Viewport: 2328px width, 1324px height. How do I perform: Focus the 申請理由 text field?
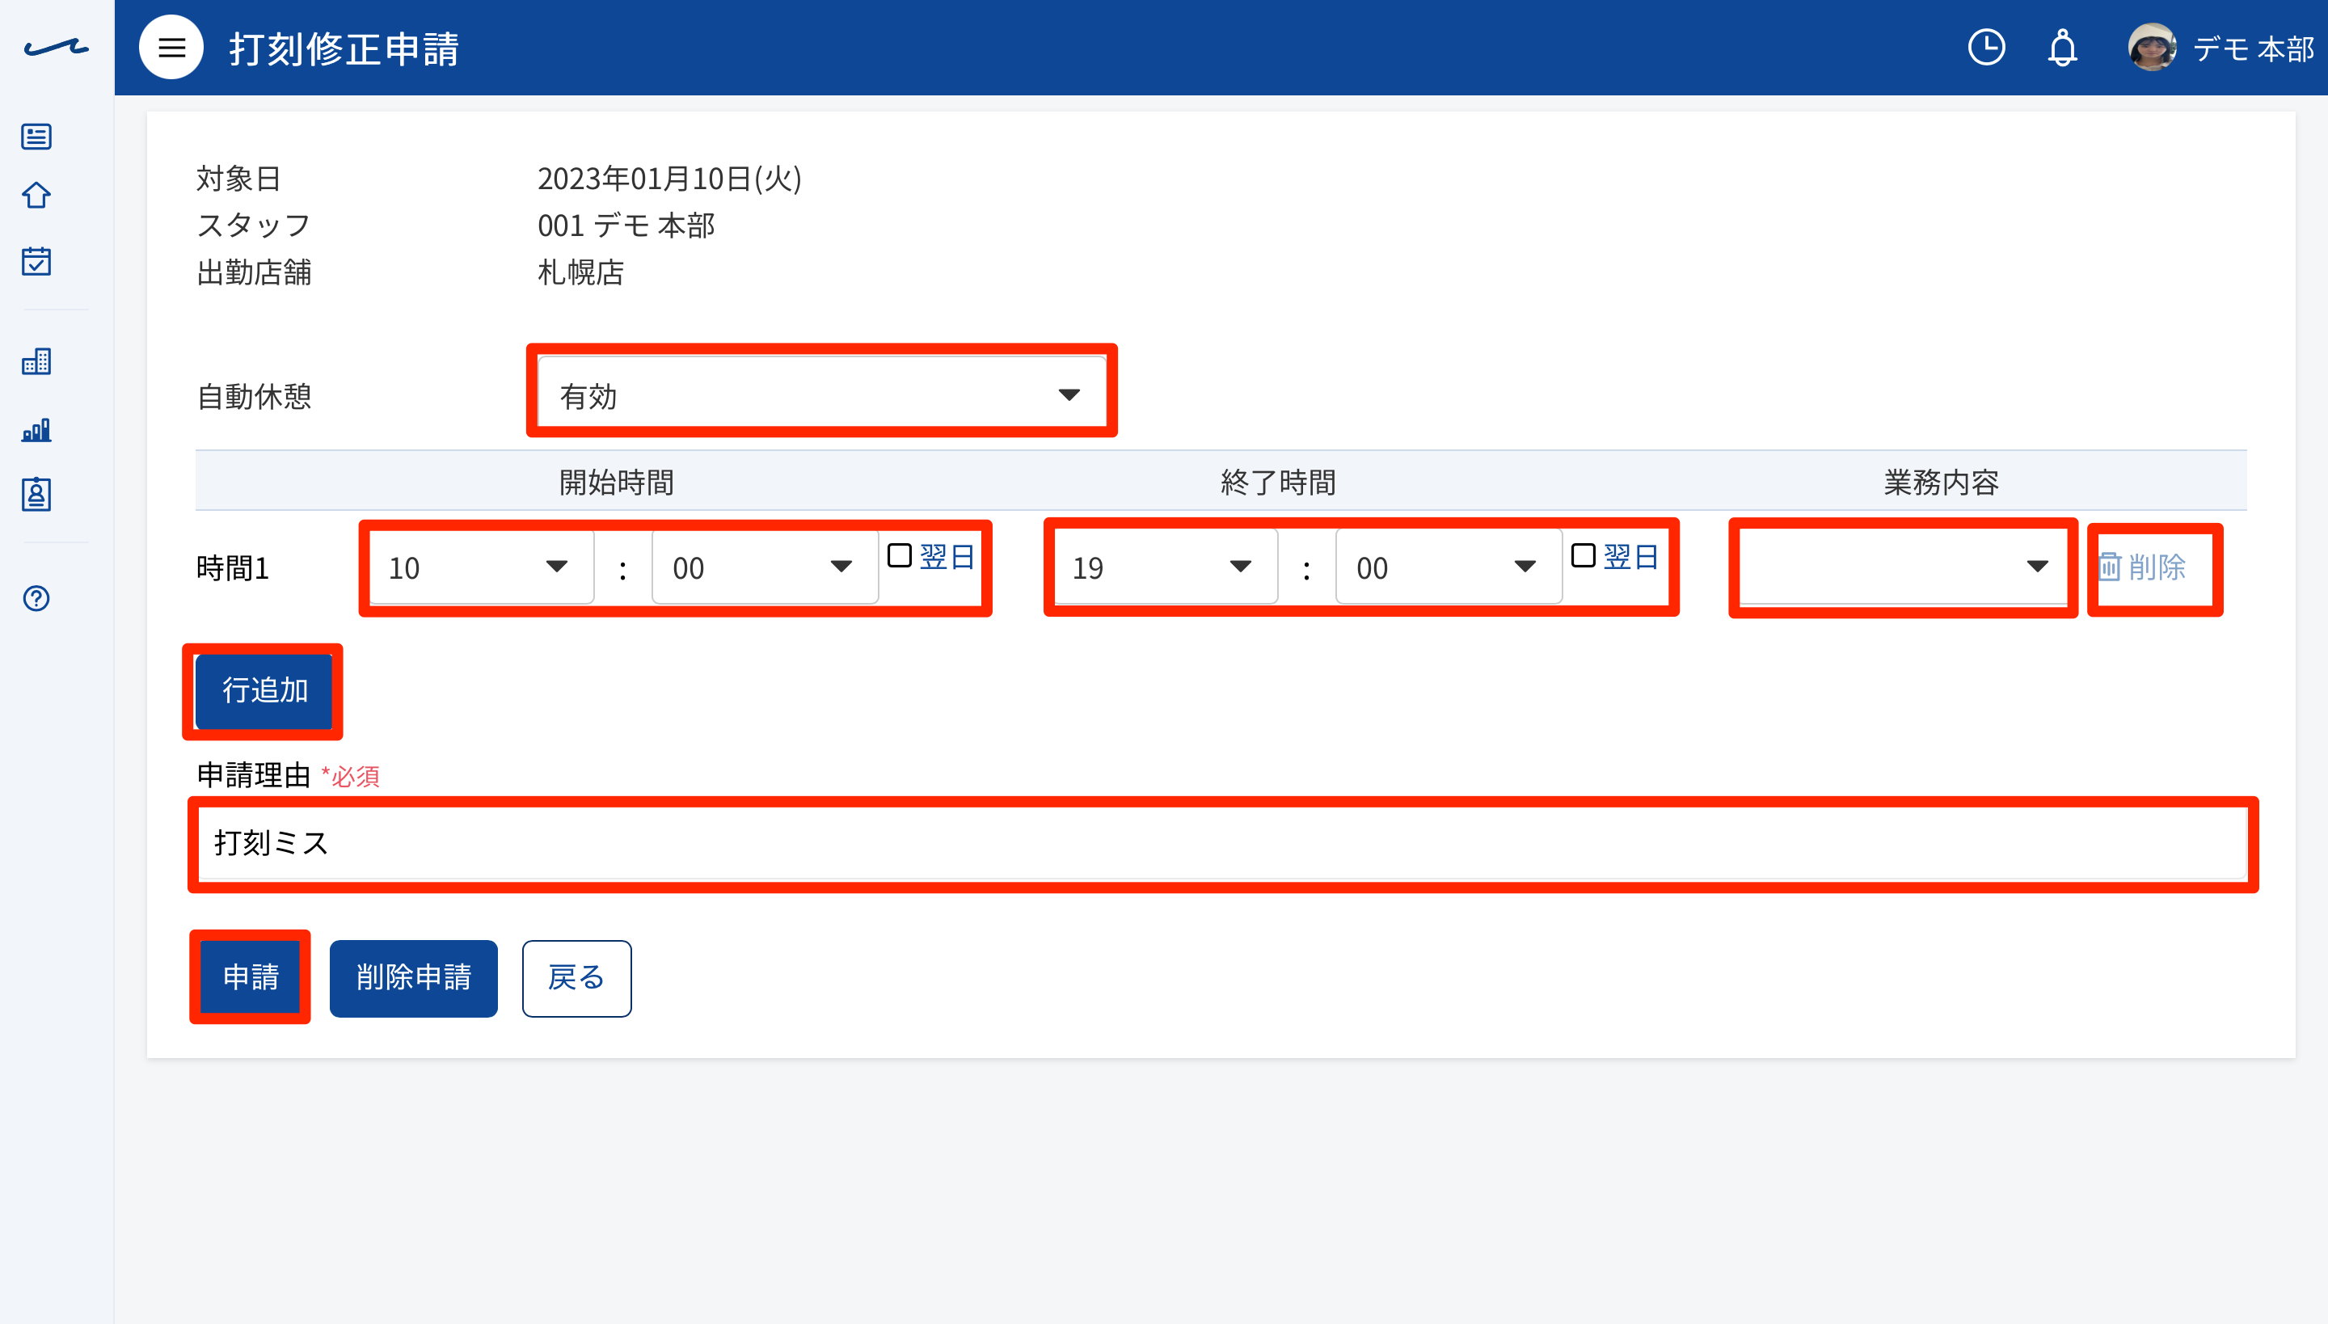[1223, 843]
